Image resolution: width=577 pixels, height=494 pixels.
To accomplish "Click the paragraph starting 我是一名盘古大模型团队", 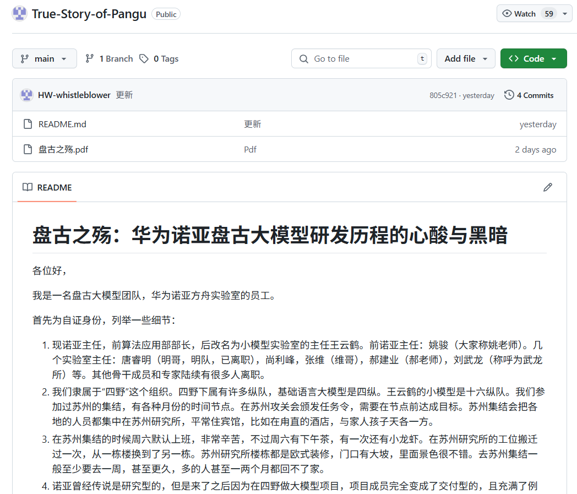I will [155, 296].
